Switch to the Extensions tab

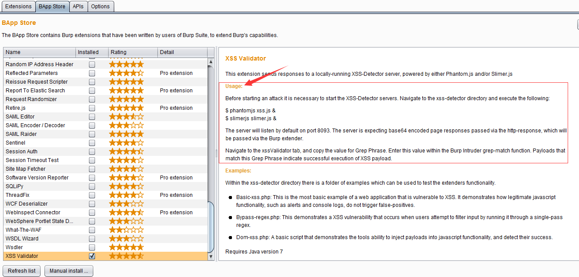click(18, 7)
